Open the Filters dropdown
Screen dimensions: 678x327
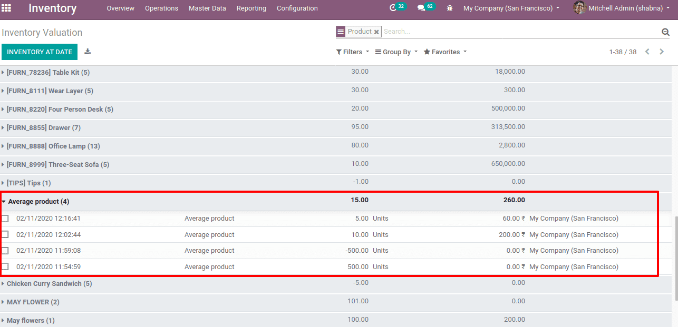tap(353, 52)
